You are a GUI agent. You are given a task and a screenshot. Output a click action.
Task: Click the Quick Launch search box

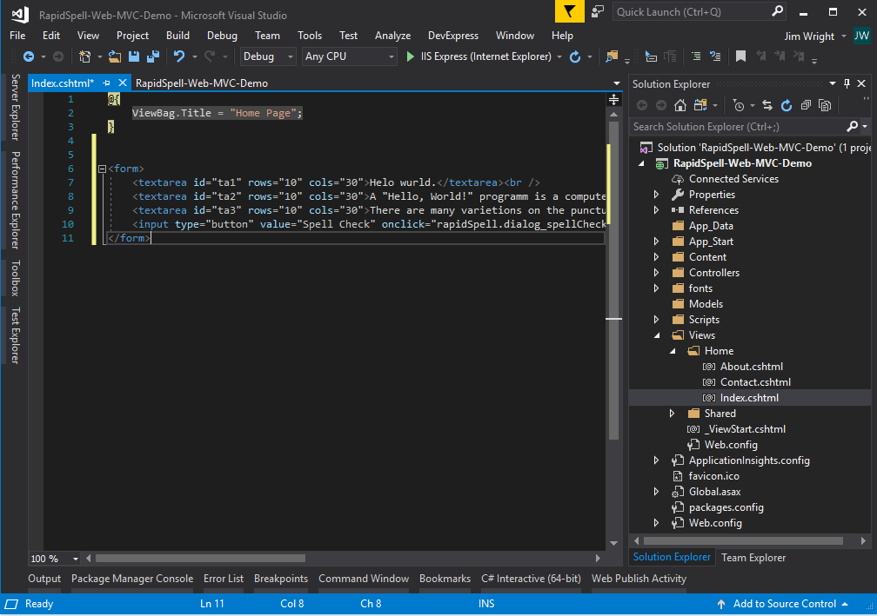point(691,11)
